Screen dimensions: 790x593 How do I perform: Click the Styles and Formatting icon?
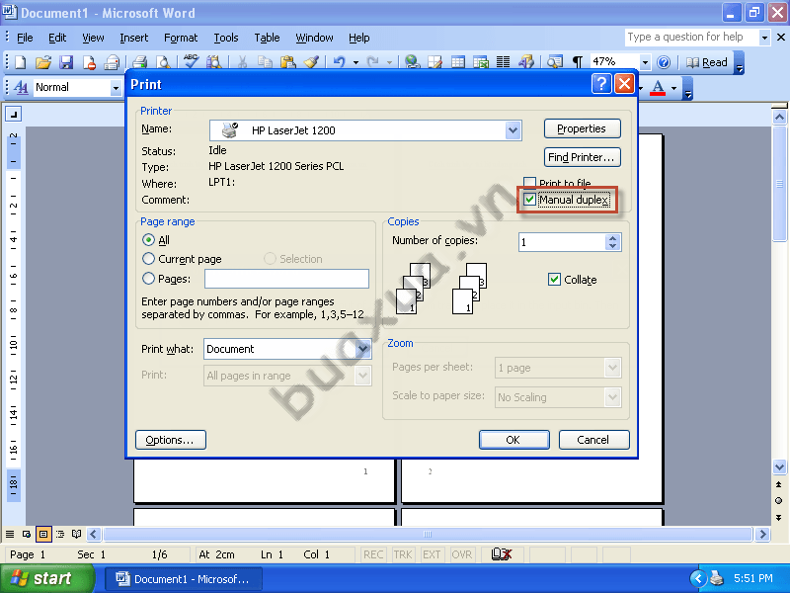pos(21,88)
